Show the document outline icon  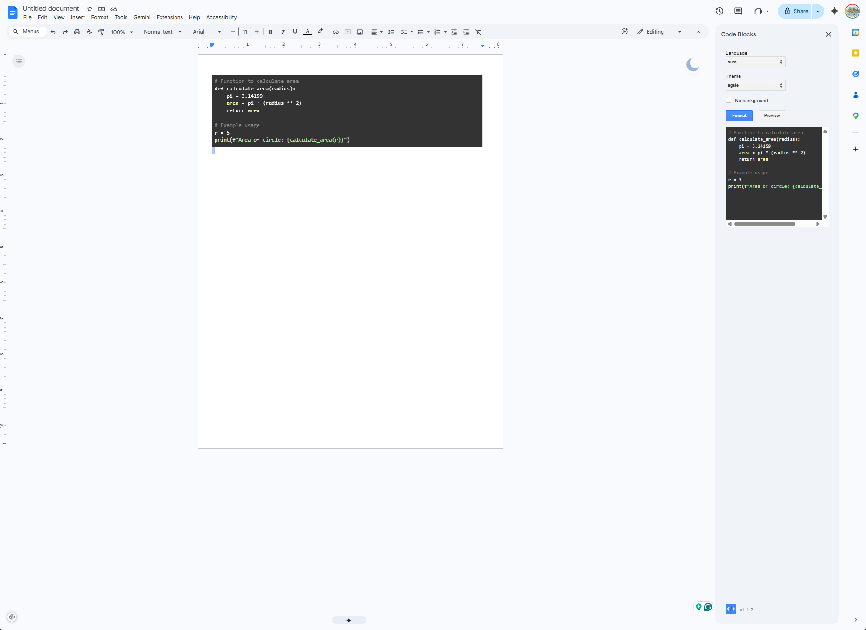(x=19, y=61)
